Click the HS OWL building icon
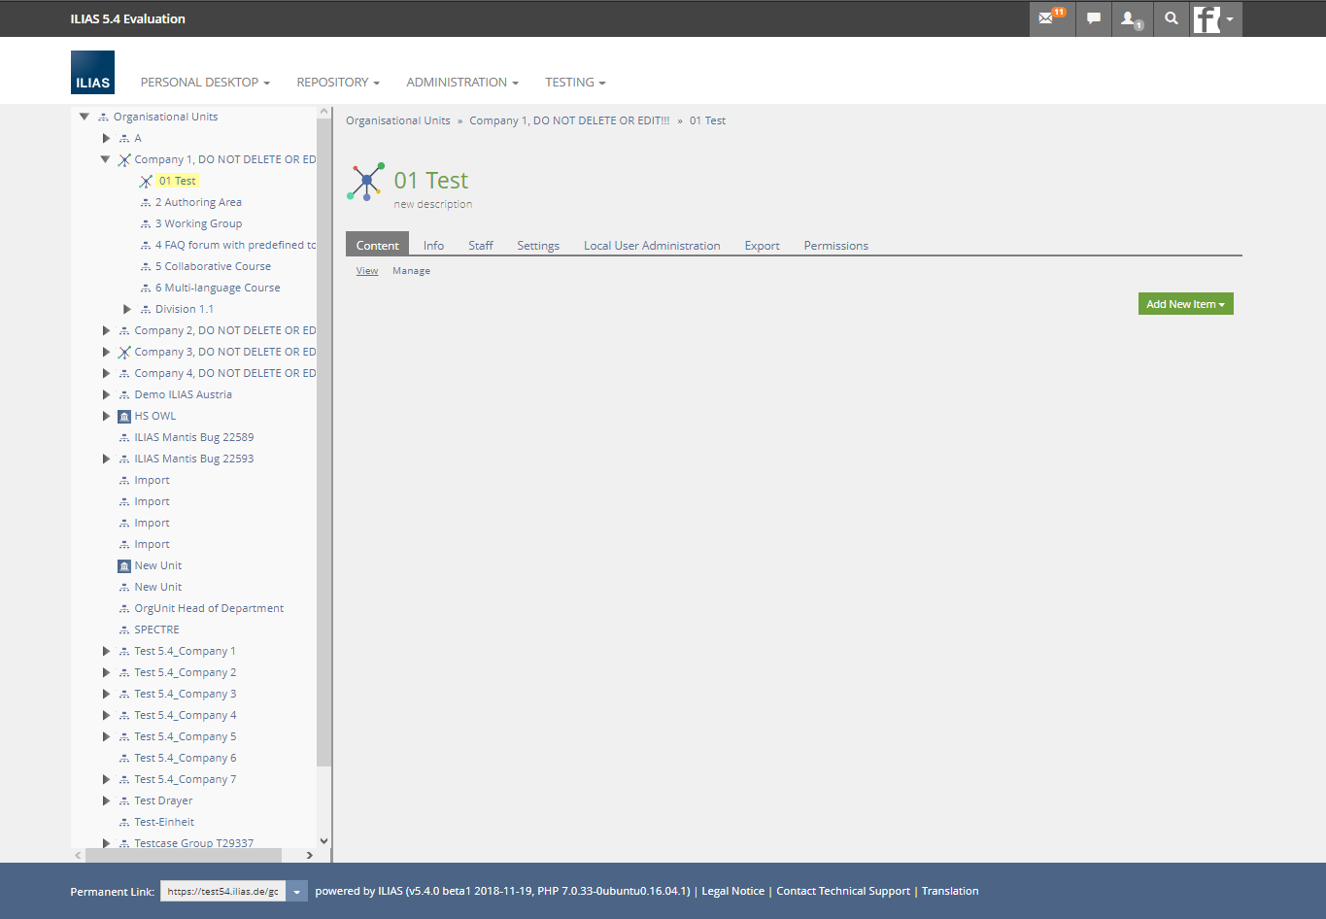The image size is (1326, 919). (x=124, y=417)
